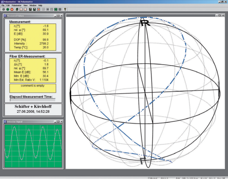Screen dimensions: 228x179
Task: Click the Min Ext. Ratio V value 1:1104
Action: 44,80
